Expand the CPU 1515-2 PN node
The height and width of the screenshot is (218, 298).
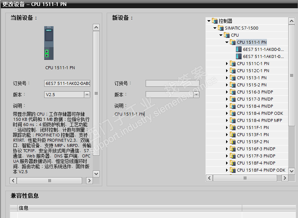tap(227, 85)
